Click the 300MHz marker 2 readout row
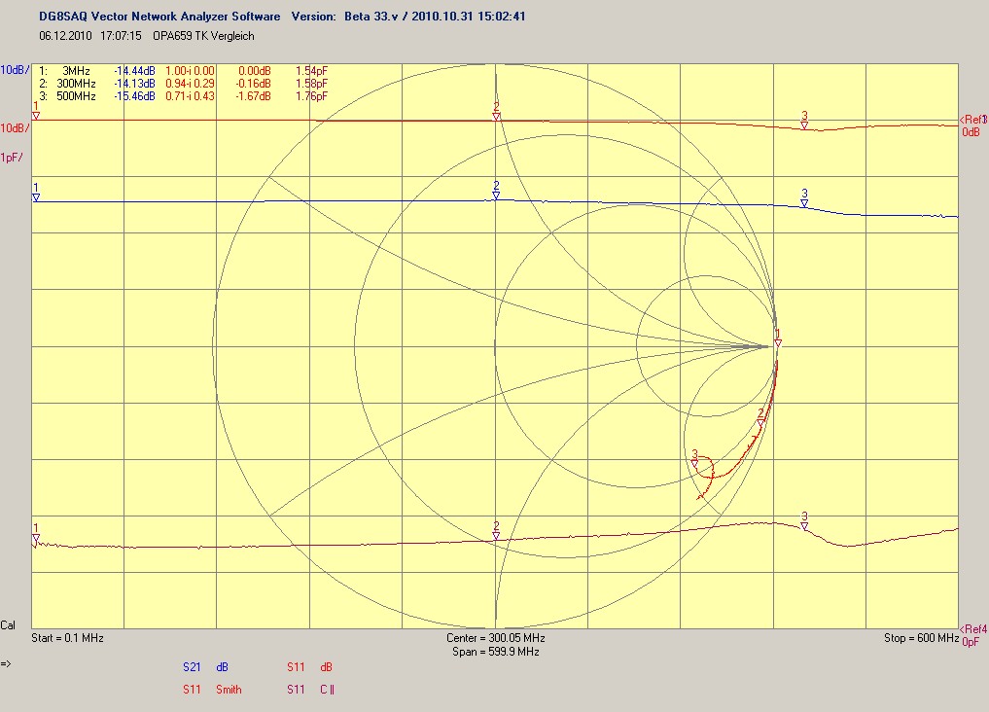The width and height of the screenshot is (989, 712). tap(184, 84)
